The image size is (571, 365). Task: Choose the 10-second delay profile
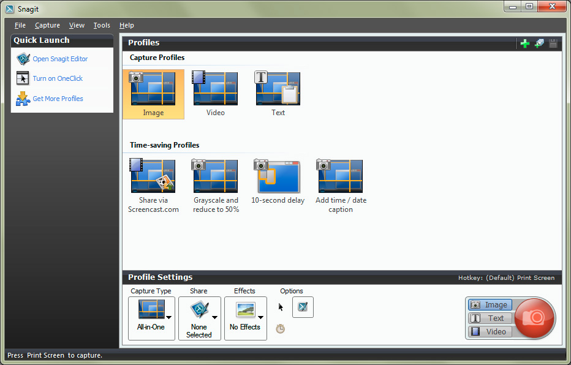tap(278, 182)
